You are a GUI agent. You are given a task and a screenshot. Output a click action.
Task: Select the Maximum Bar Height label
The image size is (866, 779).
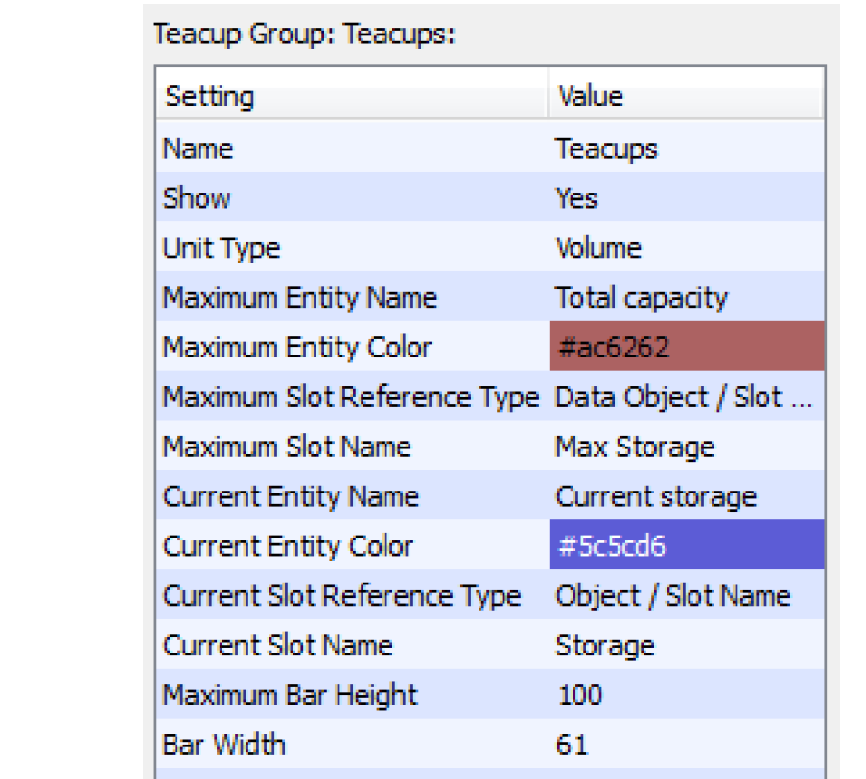291,695
